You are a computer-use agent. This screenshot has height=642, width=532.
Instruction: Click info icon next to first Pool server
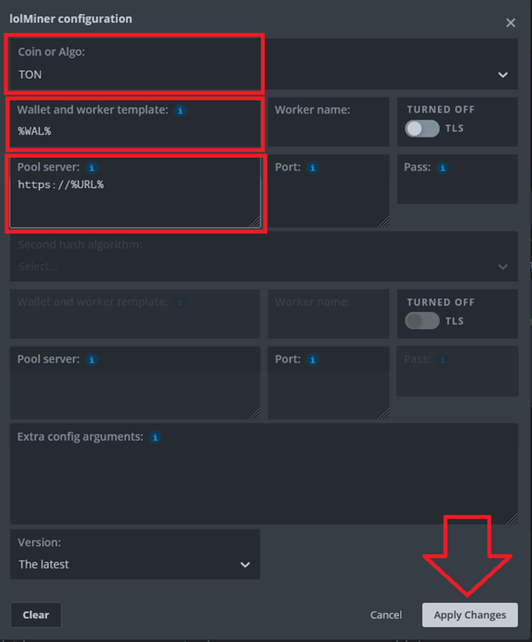point(91,167)
